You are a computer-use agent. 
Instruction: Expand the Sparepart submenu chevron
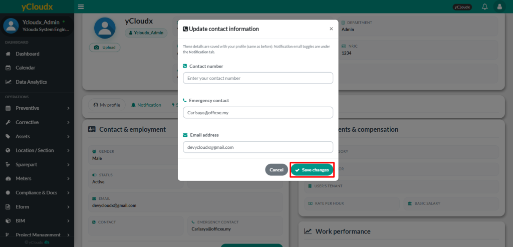68,164
